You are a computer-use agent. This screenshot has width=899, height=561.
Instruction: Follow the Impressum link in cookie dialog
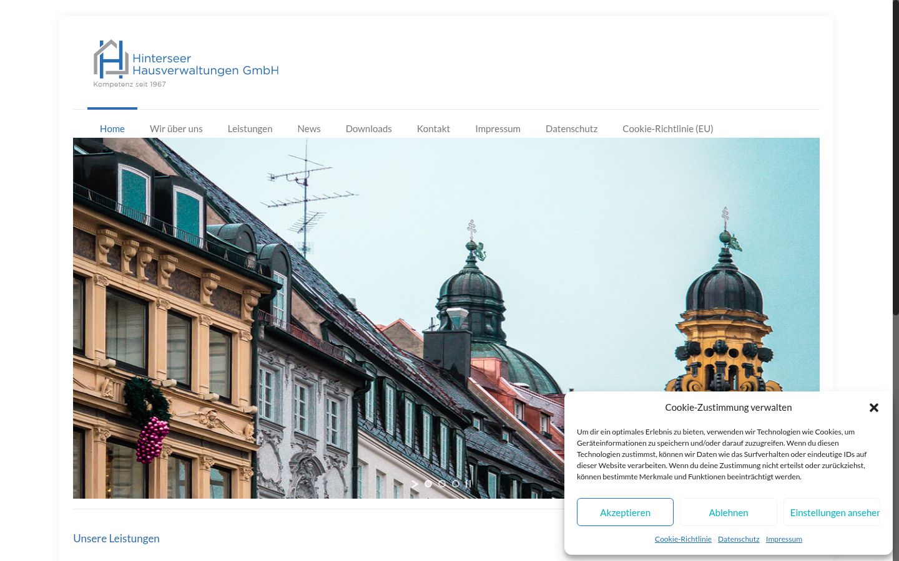784,539
